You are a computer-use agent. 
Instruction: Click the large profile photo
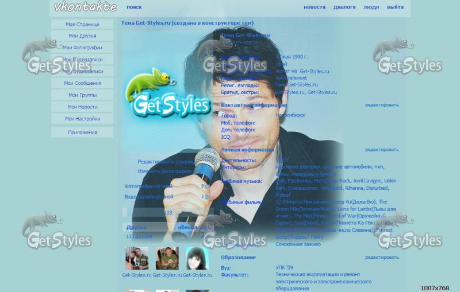tap(168, 93)
